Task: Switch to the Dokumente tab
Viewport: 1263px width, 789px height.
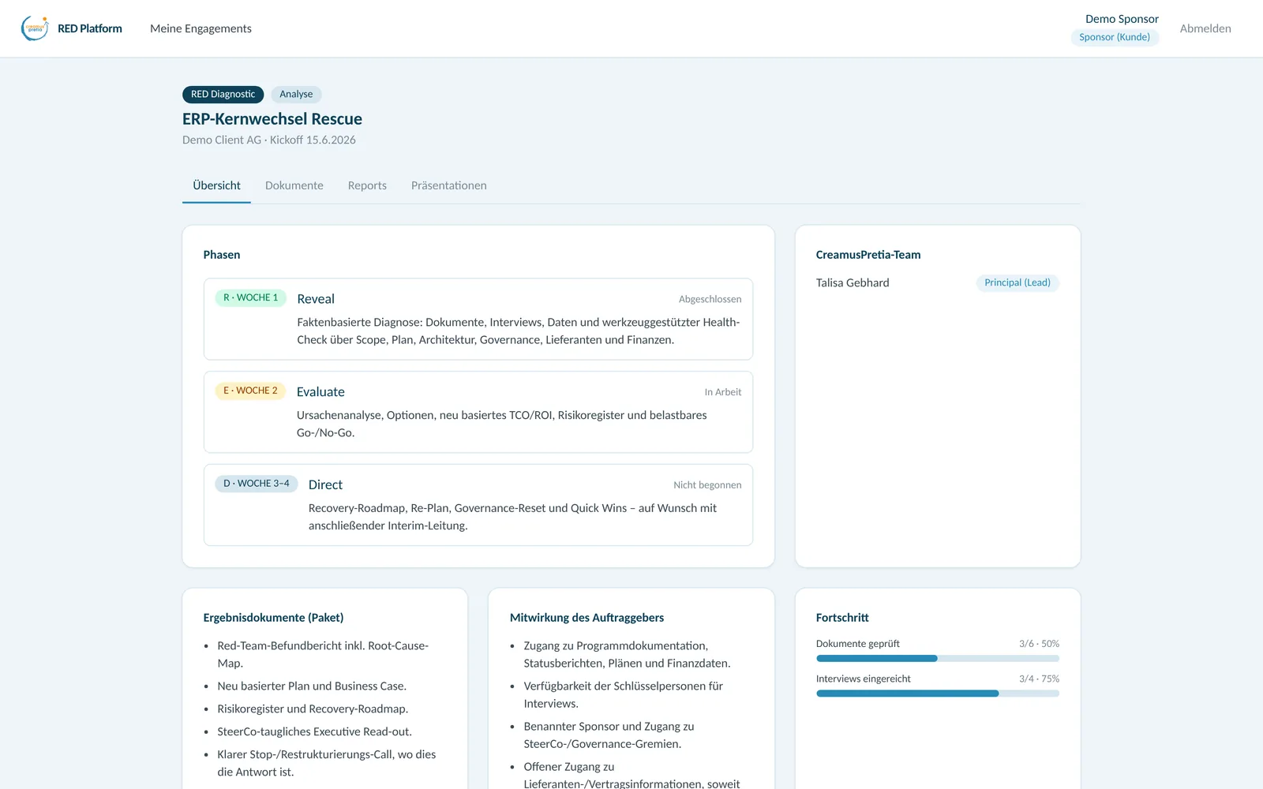Action: (294, 185)
